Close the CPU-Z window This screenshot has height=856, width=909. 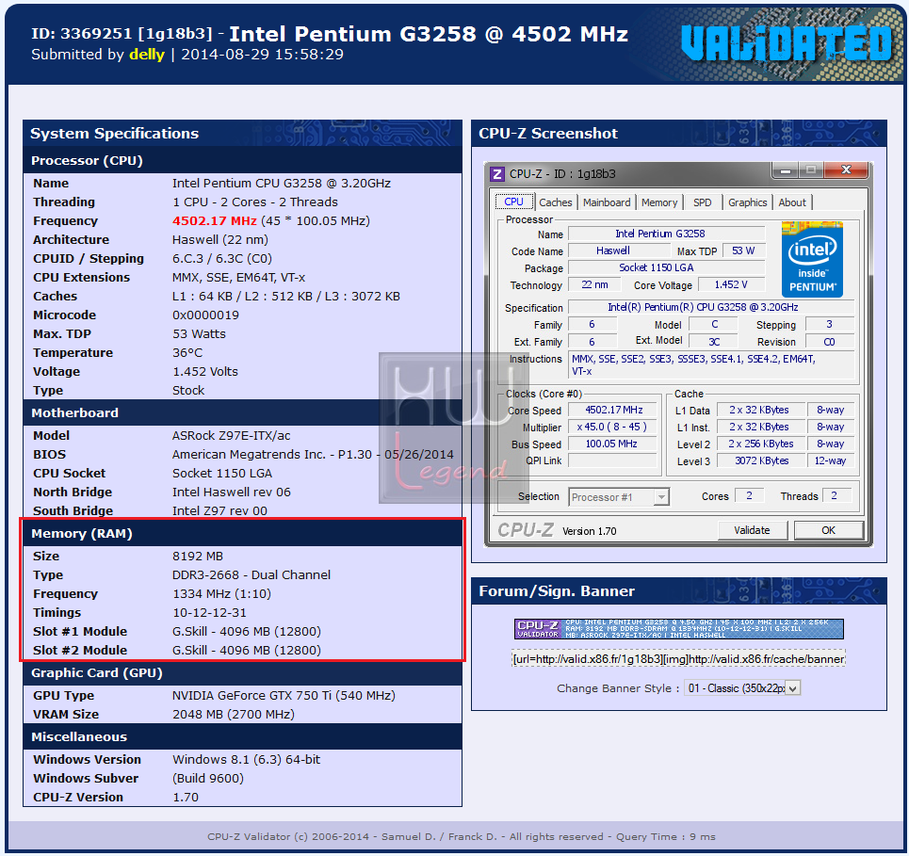click(846, 170)
